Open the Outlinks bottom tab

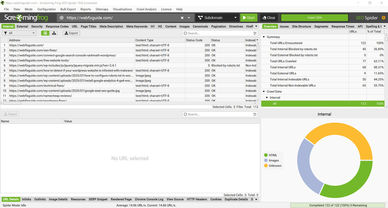(x=40, y=199)
